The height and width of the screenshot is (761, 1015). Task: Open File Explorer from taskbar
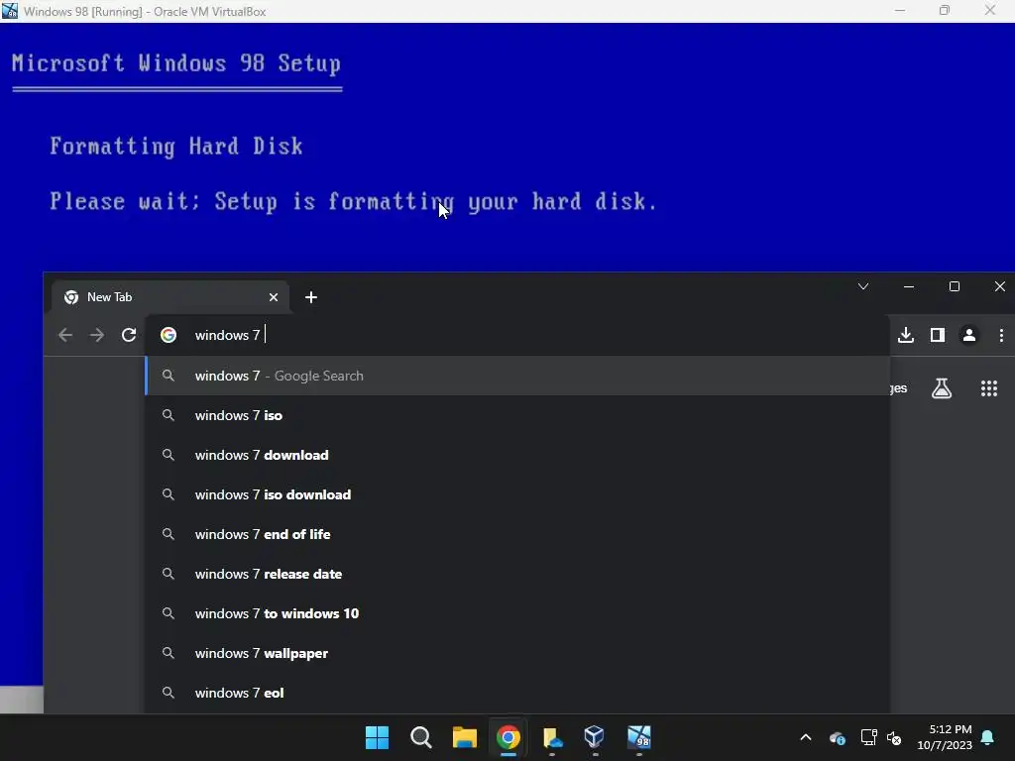pos(464,737)
